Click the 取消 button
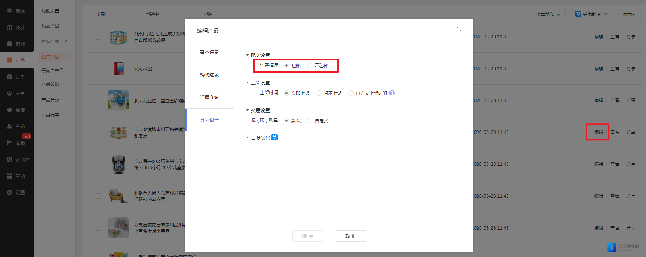 point(351,236)
